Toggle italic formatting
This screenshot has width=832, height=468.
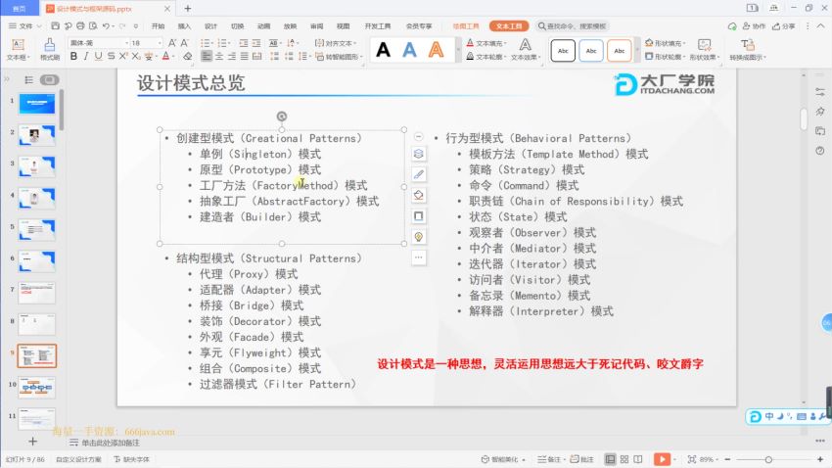pyautogui.click(x=86, y=57)
